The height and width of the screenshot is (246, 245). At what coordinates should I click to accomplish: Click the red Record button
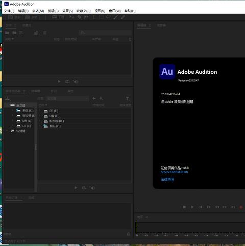(241, 207)
